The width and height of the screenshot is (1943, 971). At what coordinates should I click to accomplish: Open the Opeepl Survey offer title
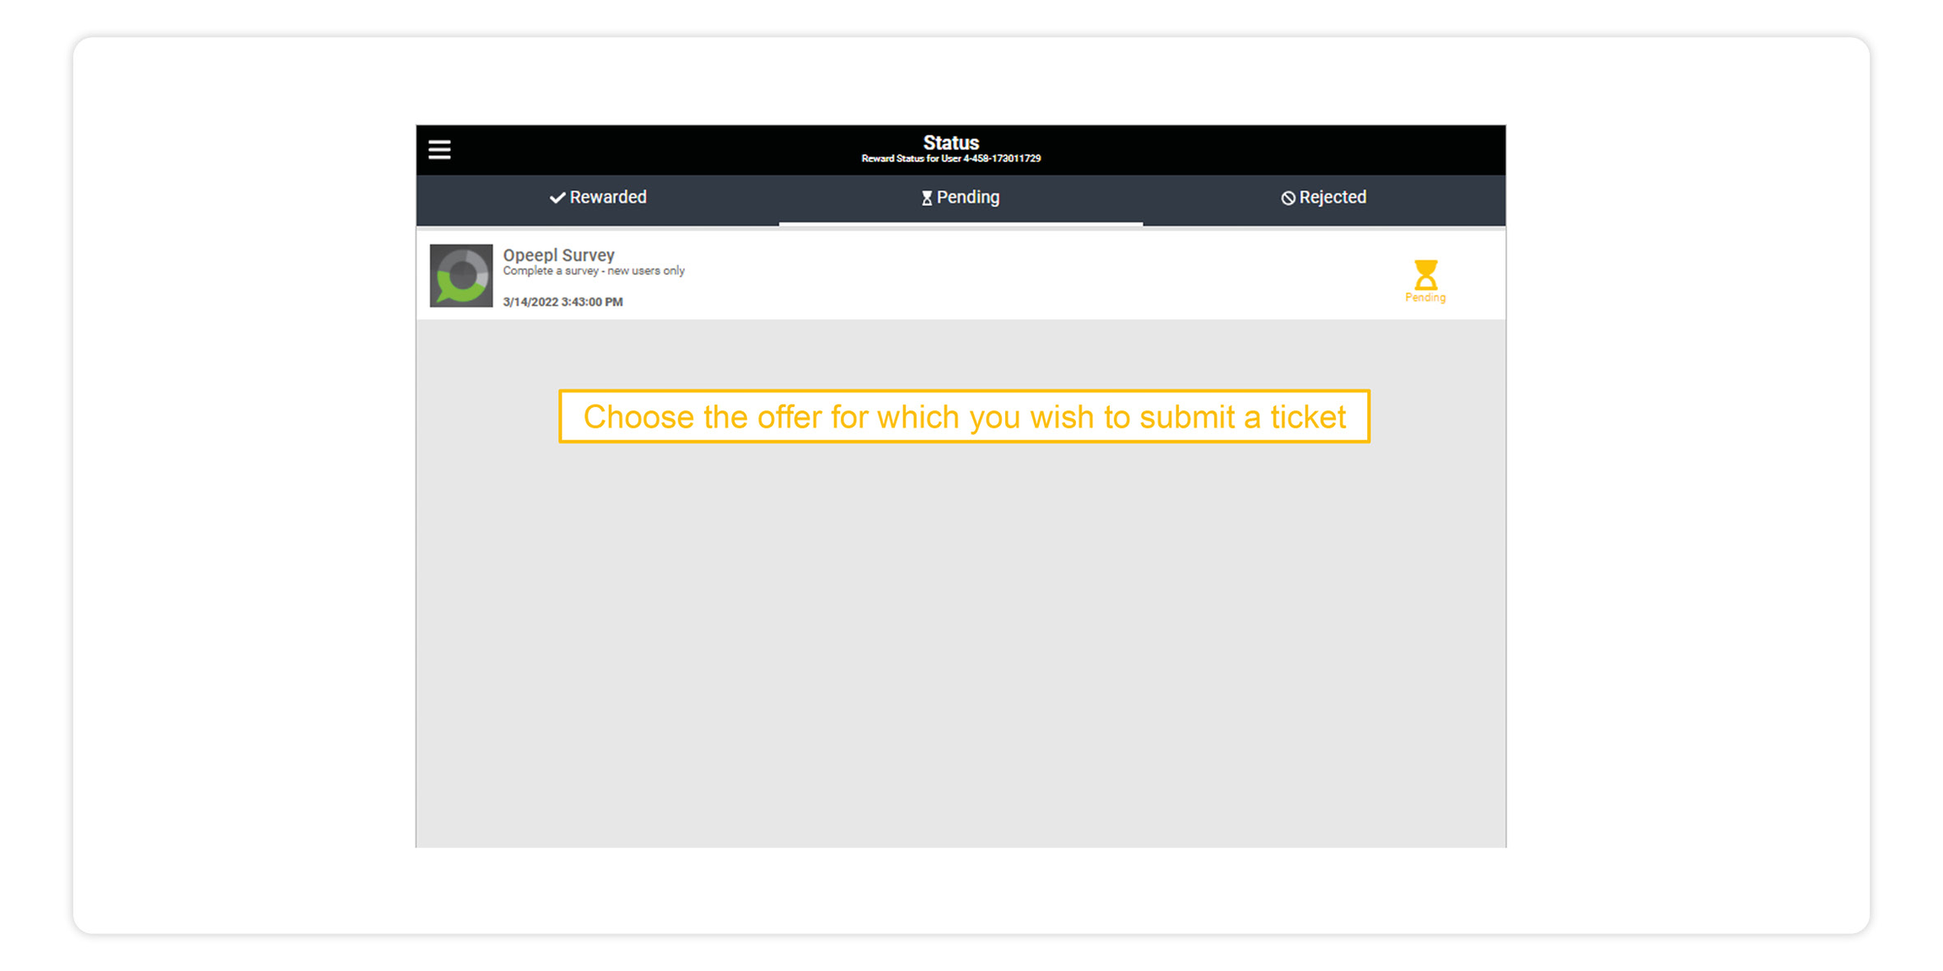558,255
